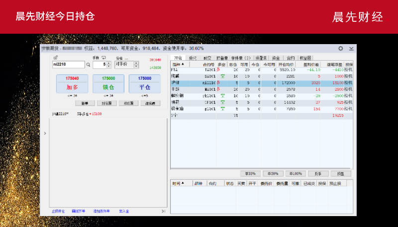Sort positions by the 品种 column header
The height and width of the screenshot is (227, 398).
pos(178,64)
